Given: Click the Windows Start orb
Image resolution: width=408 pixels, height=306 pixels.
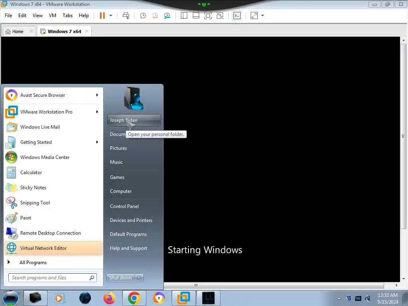Looking at the screenshot, I should (11, 298).
